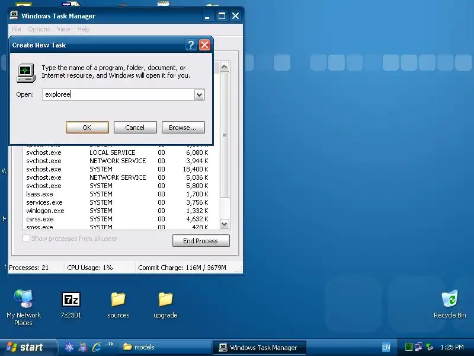Screen dimensions: 474x356
Task: Click the process list scroll down arrow
Action: coord(225,224)
